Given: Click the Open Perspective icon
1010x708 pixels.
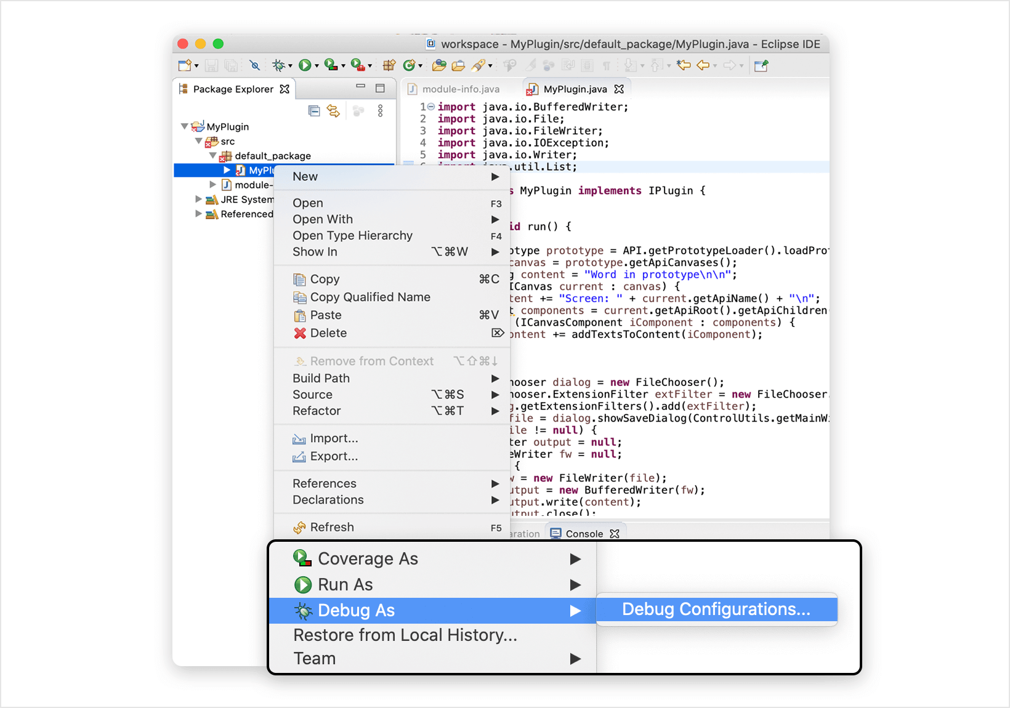Looking at the screenshot, I should pyautogui.click(x=761, y=65).
